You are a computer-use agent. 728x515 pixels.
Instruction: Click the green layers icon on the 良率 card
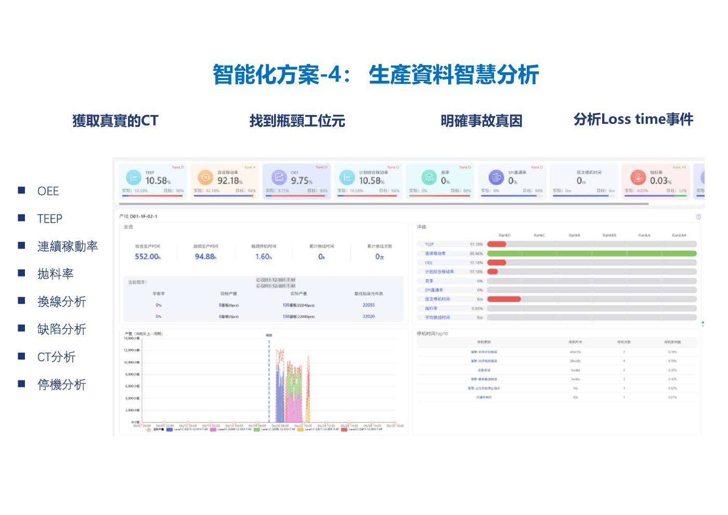(x=429, y=177)
